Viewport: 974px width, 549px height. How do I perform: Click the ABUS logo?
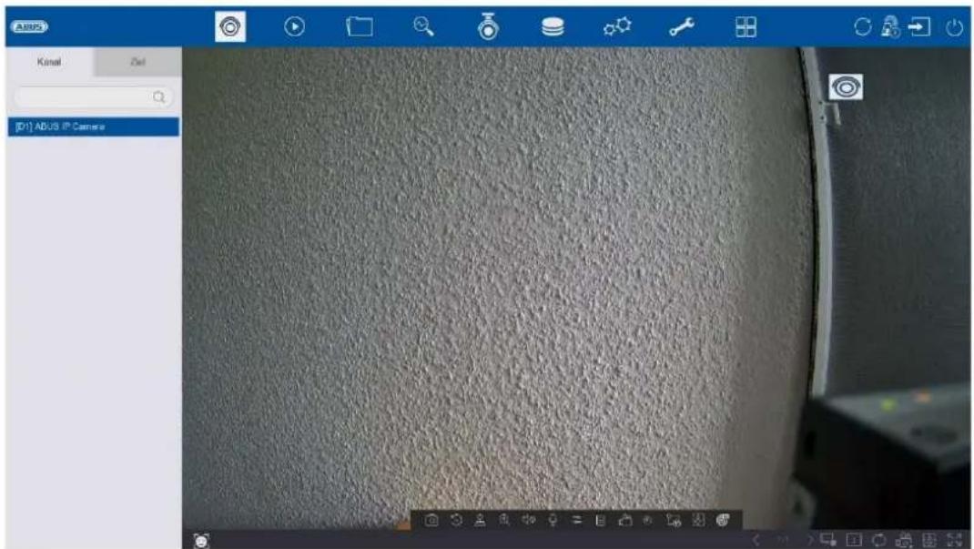coord(29,26)
